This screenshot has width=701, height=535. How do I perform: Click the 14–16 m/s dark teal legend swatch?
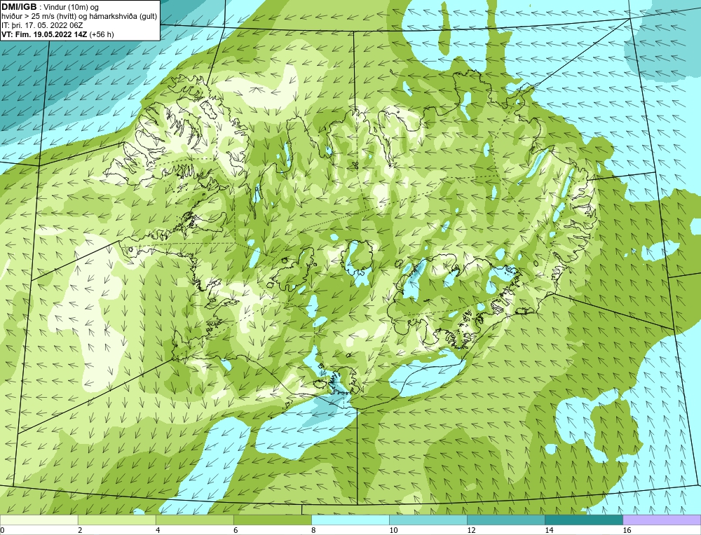pos(583,520)
